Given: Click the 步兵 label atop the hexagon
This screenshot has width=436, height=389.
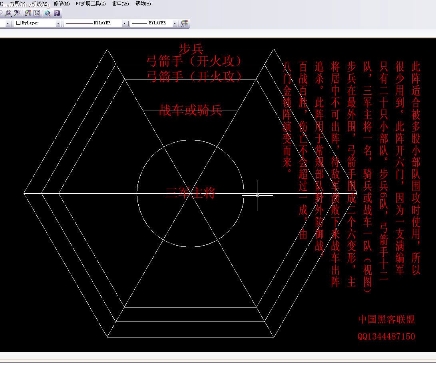Looking at the screenshot, I should [191, 49].
